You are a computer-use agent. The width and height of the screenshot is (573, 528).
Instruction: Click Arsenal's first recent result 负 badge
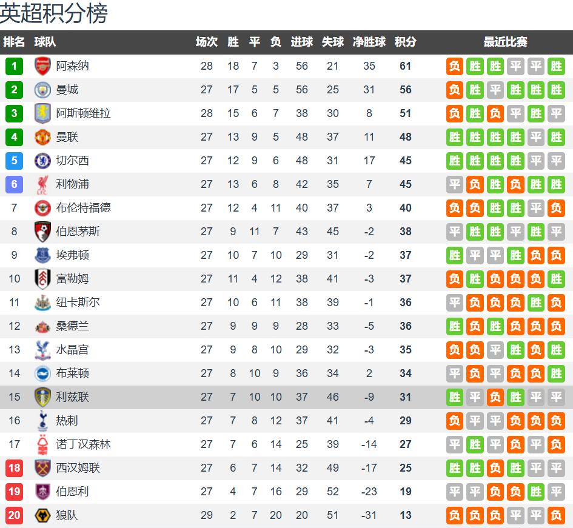point(455,66)
